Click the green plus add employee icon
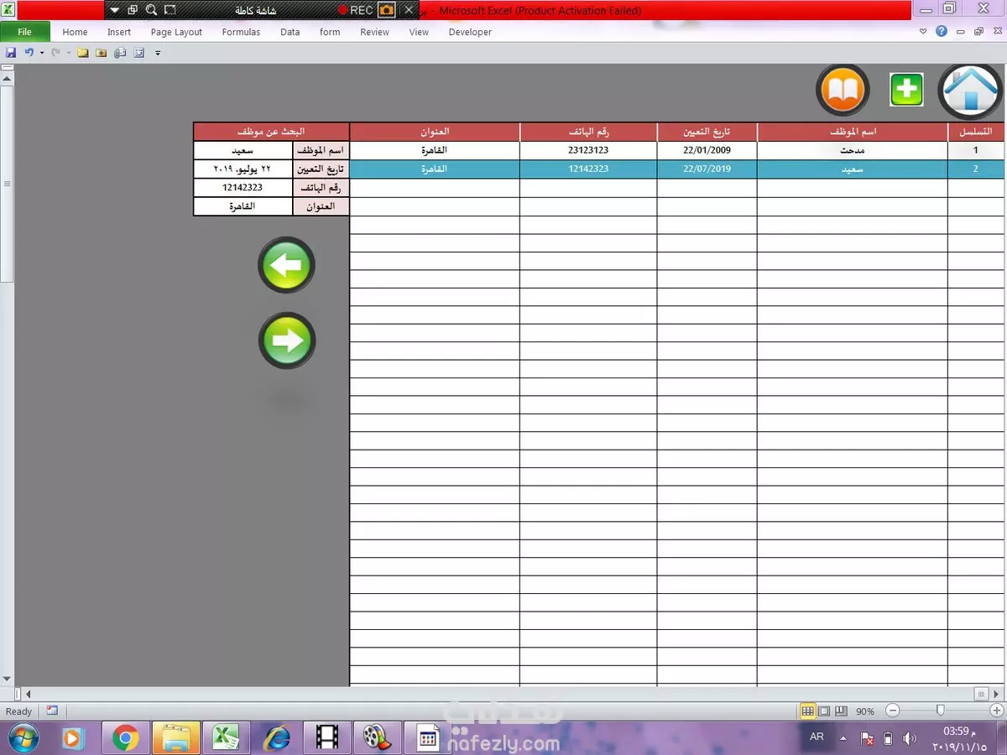The image size is (1007, 755). point(906,90)
